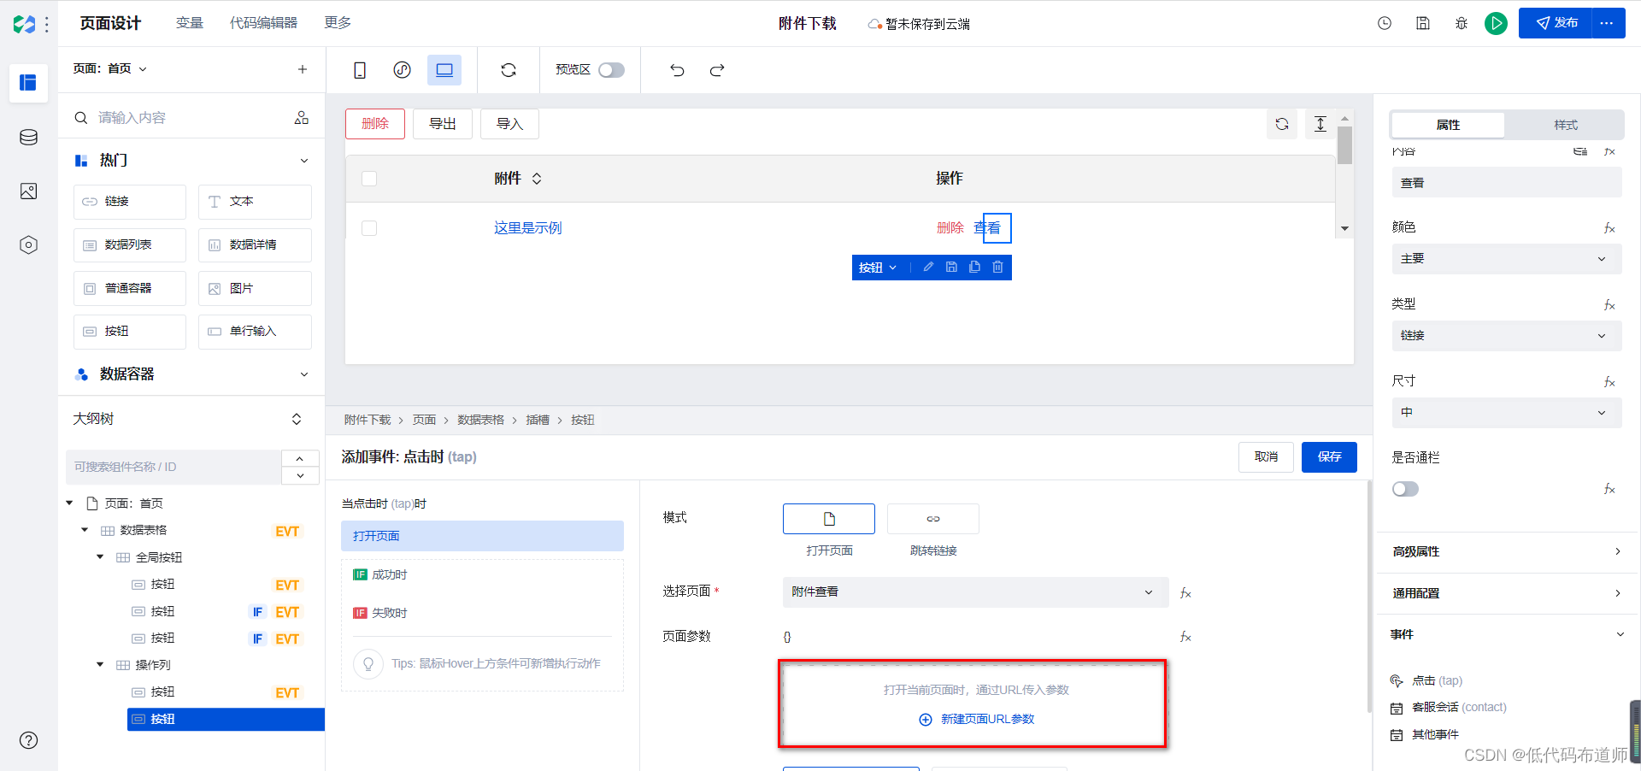This screenshot has height=771, width=1641.
Task: Click 取消 to cancel event
Action: pyautogui.click(x=1266, y=457)
